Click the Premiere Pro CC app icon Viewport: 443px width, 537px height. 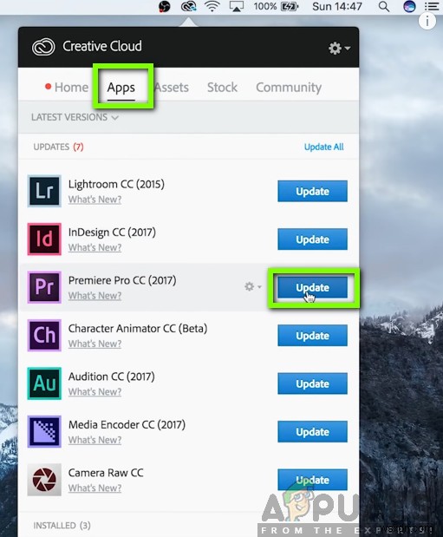[x=44, y=287]
